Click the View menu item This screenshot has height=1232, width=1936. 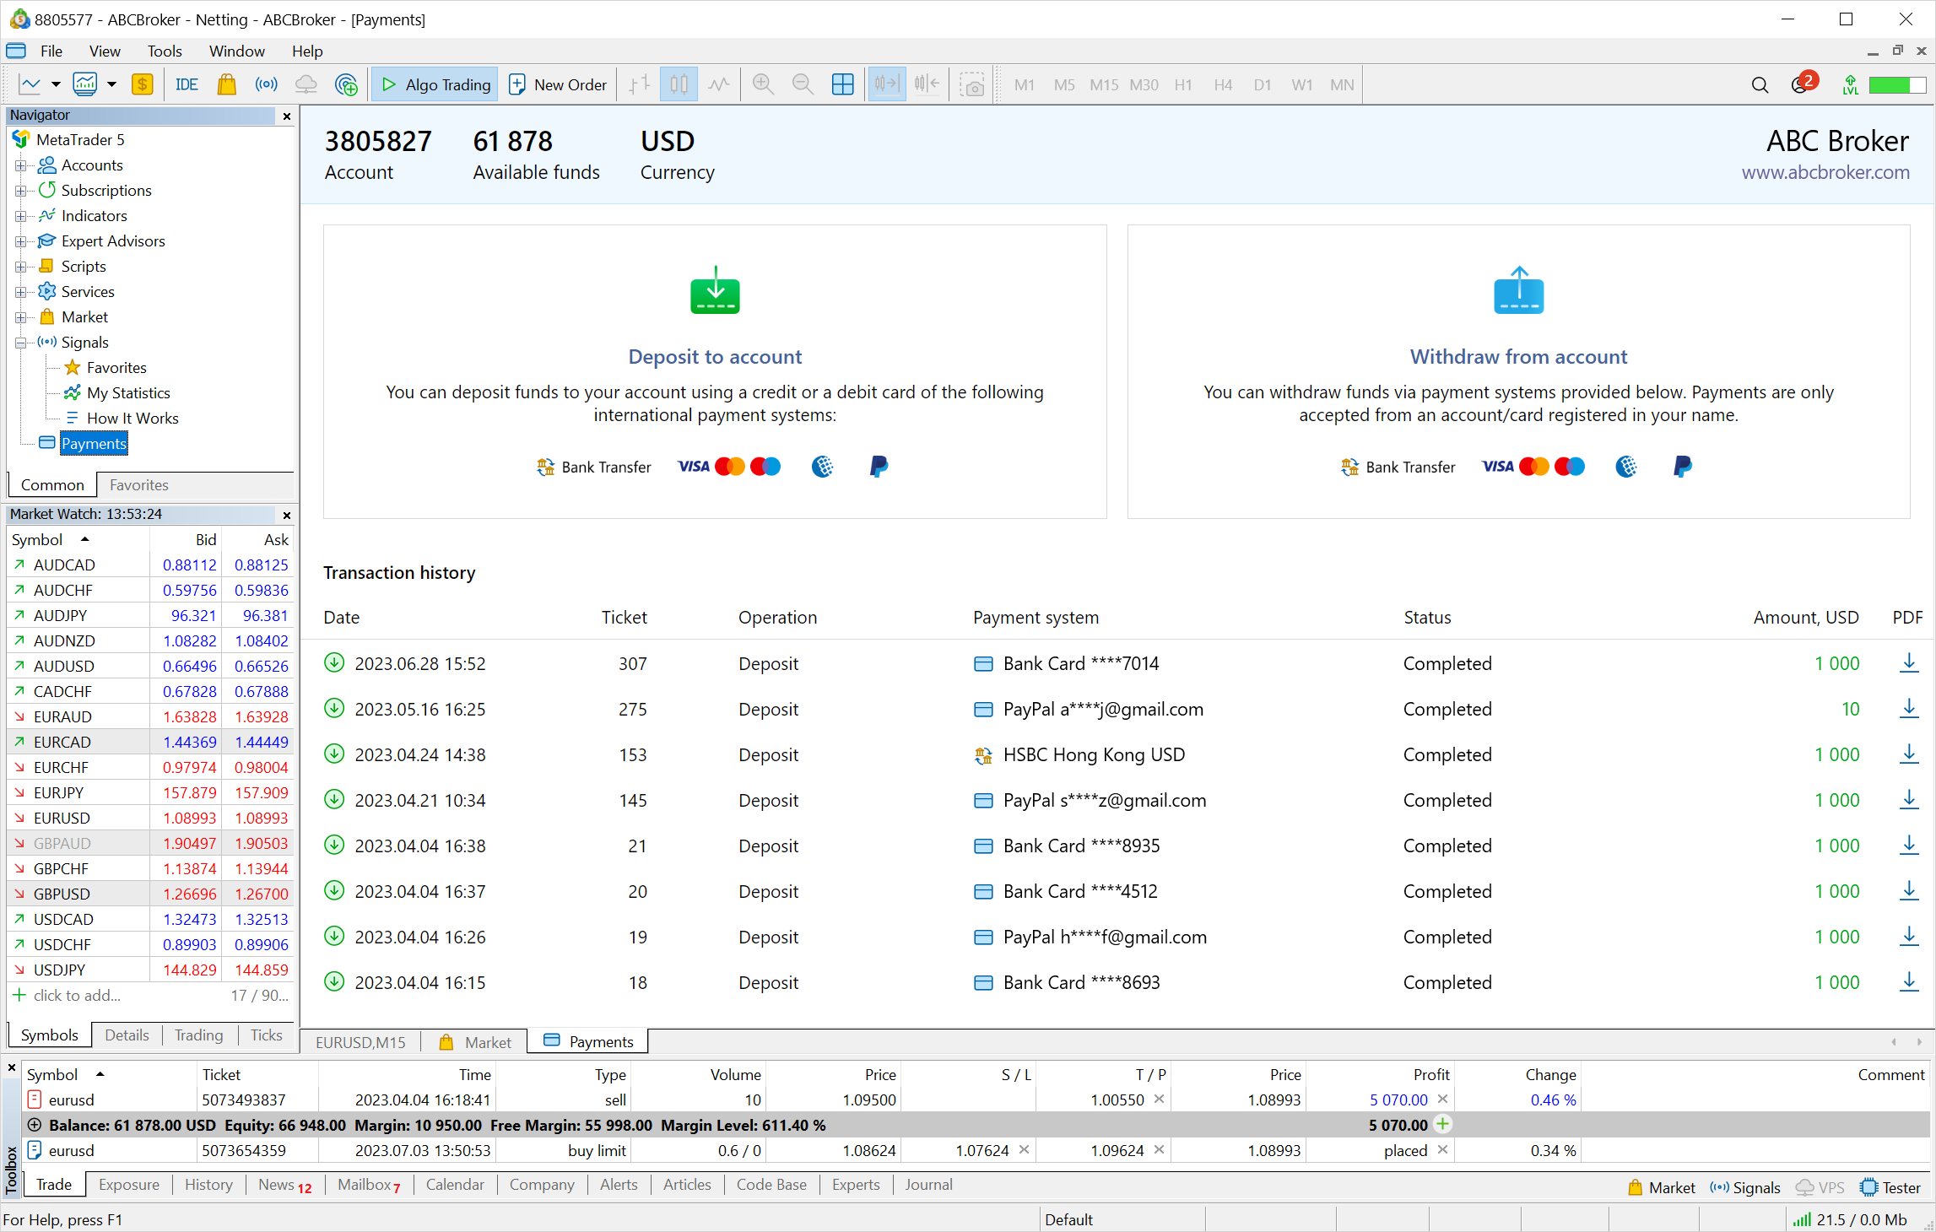103,51
